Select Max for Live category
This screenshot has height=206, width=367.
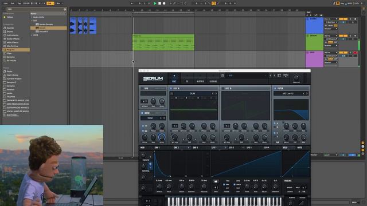point(12,46)
